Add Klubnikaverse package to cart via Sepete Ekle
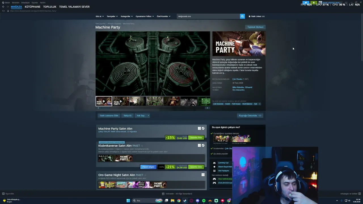 [196, 167]
